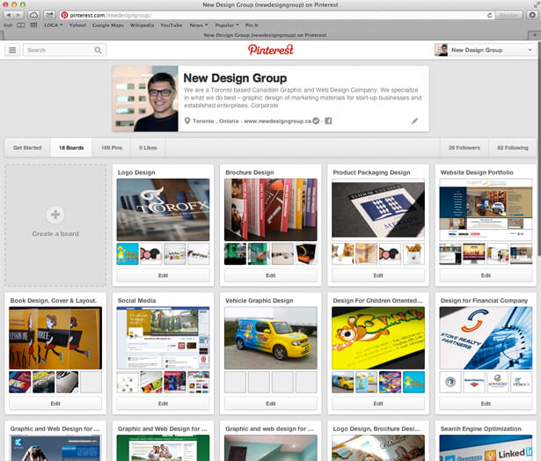Open a new tab with the plus button

(x=535, y=35)
